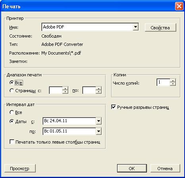Decrease number of copies with down arrow
This screenshot has width=185, height=178.
coord(173,84)
